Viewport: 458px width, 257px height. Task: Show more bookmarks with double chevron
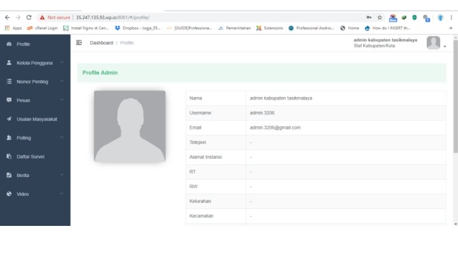tap(451, 28)
